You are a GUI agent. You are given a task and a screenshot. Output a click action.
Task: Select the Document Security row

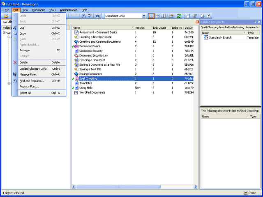pos(132,51)
